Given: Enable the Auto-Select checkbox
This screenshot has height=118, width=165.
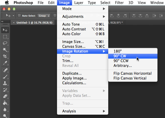Looking at the screenshot, I should point(19,16).
